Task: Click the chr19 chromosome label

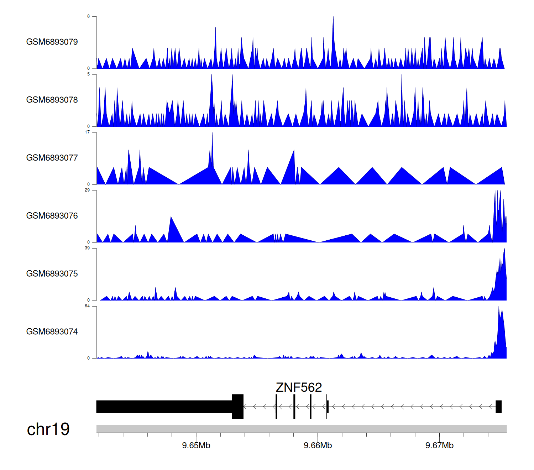Action: tap(48, 429)
